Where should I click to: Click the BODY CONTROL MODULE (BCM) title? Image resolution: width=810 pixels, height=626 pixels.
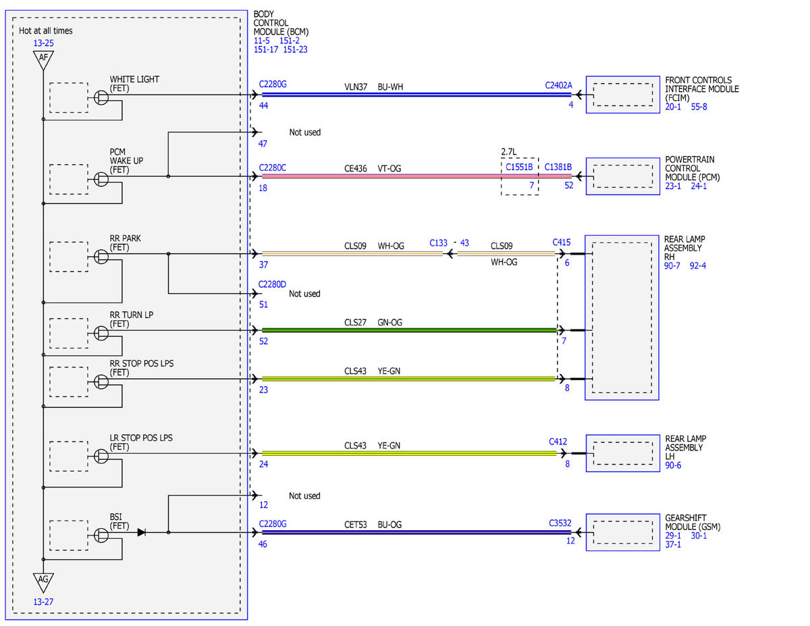point(281,24)
